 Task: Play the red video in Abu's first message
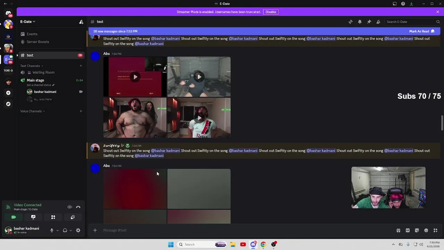pos(135,77)
